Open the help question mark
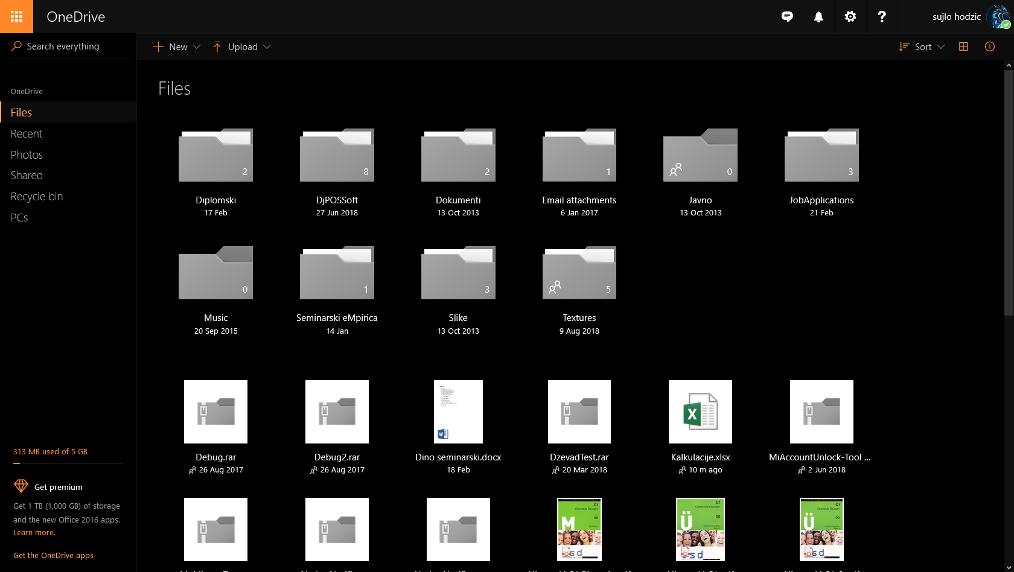1014x572 pixels. 882,16
